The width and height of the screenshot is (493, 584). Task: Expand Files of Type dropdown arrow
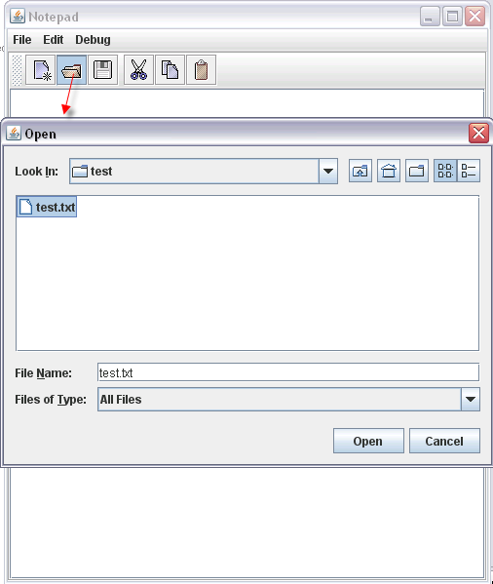[x=471, y=400]
